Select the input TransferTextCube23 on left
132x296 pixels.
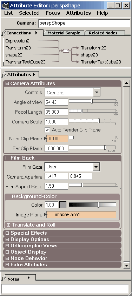pos(26,62)
